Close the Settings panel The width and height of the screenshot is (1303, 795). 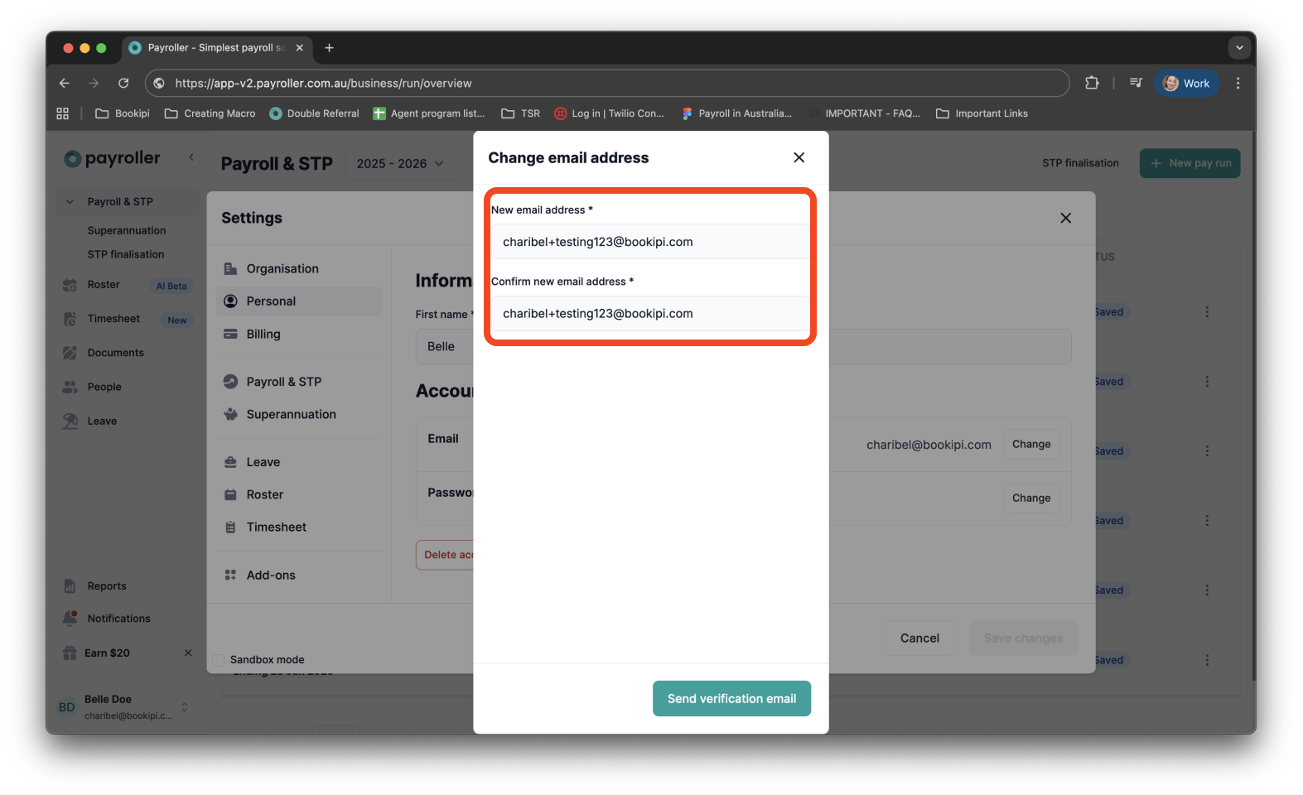click(1065, 218)
